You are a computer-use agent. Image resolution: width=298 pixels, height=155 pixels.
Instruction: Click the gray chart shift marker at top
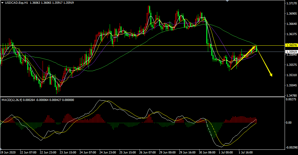point(227,1)
